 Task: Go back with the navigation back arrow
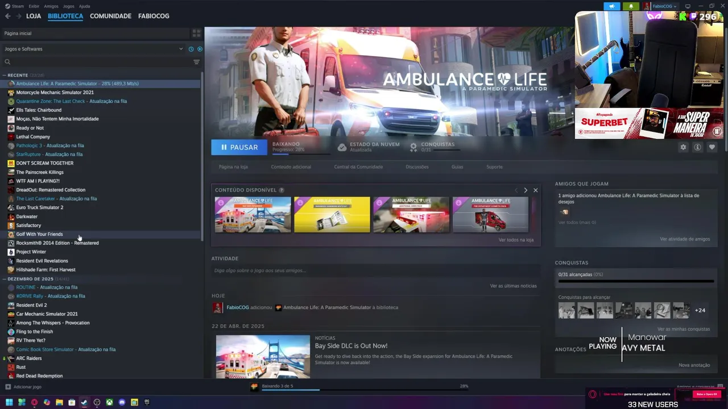coord(7,16)
